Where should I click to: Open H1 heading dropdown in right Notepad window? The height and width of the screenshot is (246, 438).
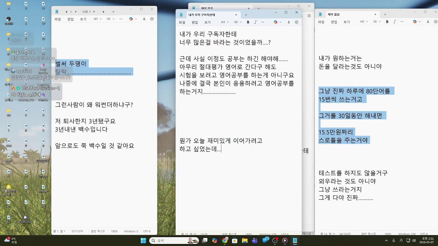(364, 22)
